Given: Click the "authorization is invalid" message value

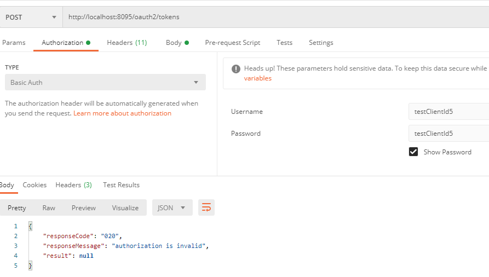Looking at the screenshot, I should click(158, 246).
